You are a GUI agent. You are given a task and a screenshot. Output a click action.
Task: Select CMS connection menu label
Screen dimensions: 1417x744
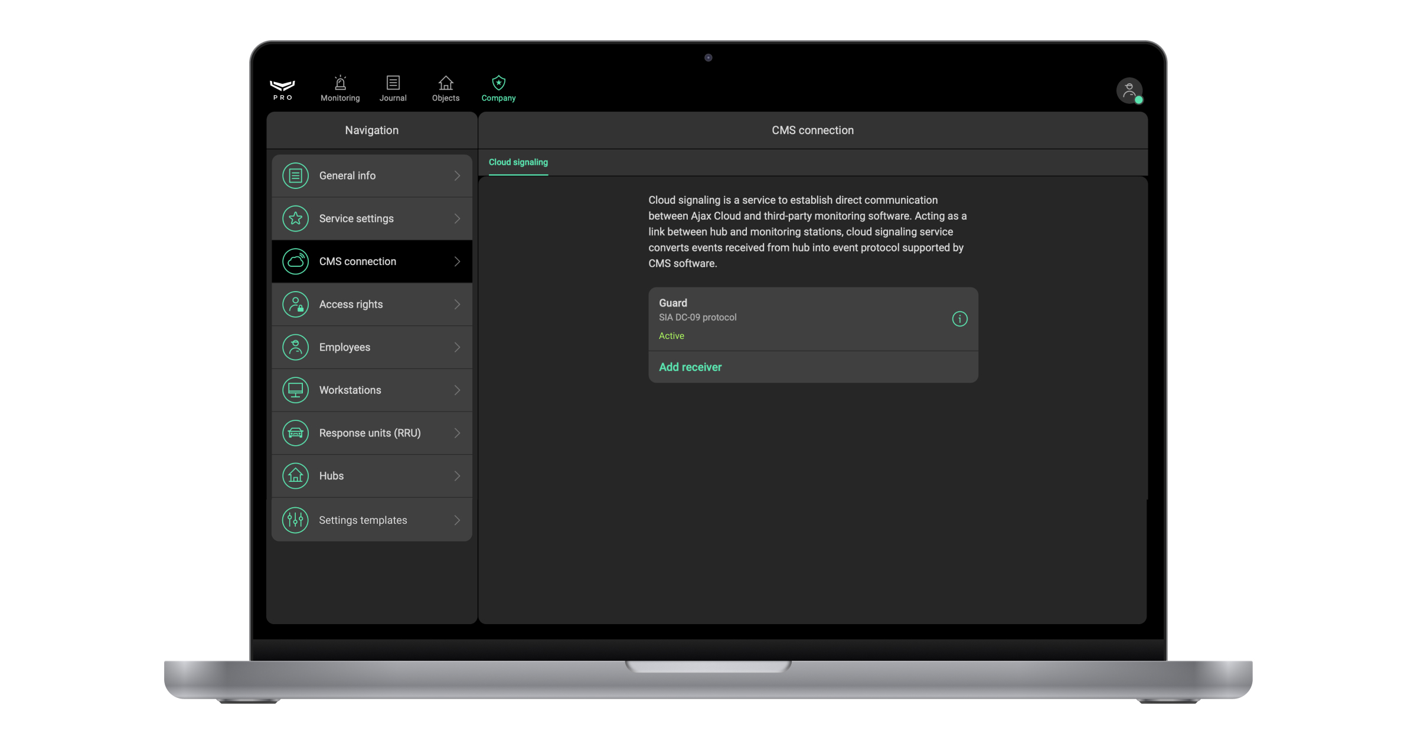[358, 262]
